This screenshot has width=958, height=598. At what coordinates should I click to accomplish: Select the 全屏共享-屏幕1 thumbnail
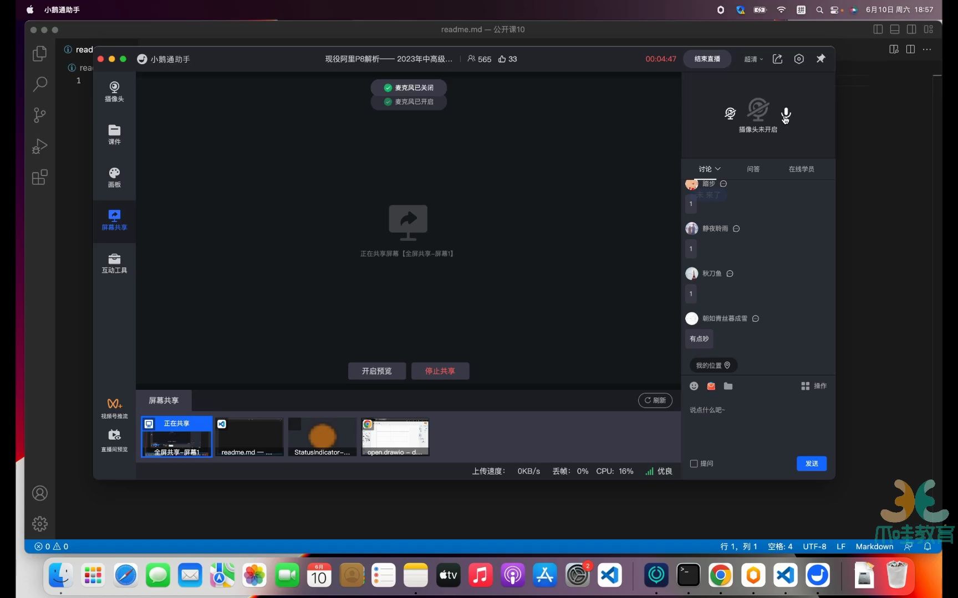(177, 437)
